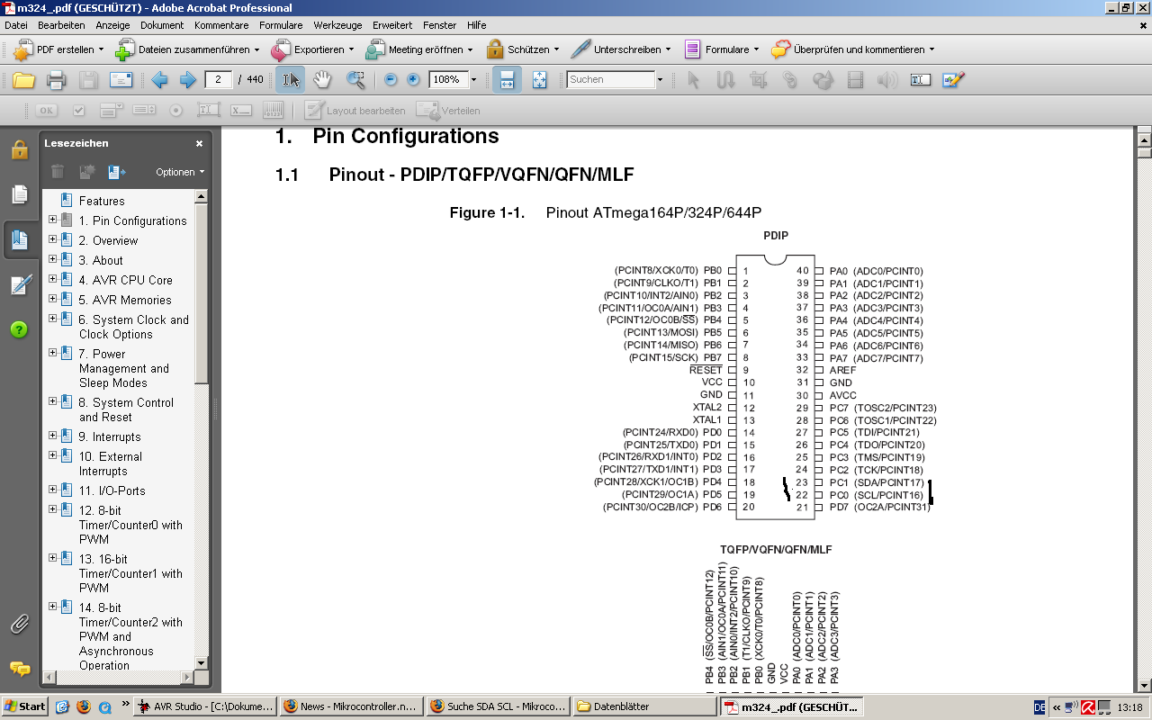Screen dimensions: 1152x720
Task: Jump to '10. External Interrupts' bookmark
Action: pyautogui.click(x=111, y=463)
